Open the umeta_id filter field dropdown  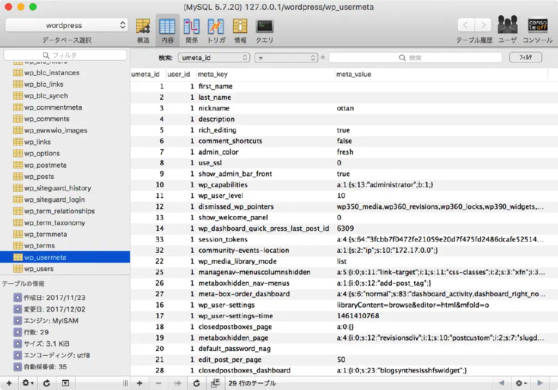[214, 58]
